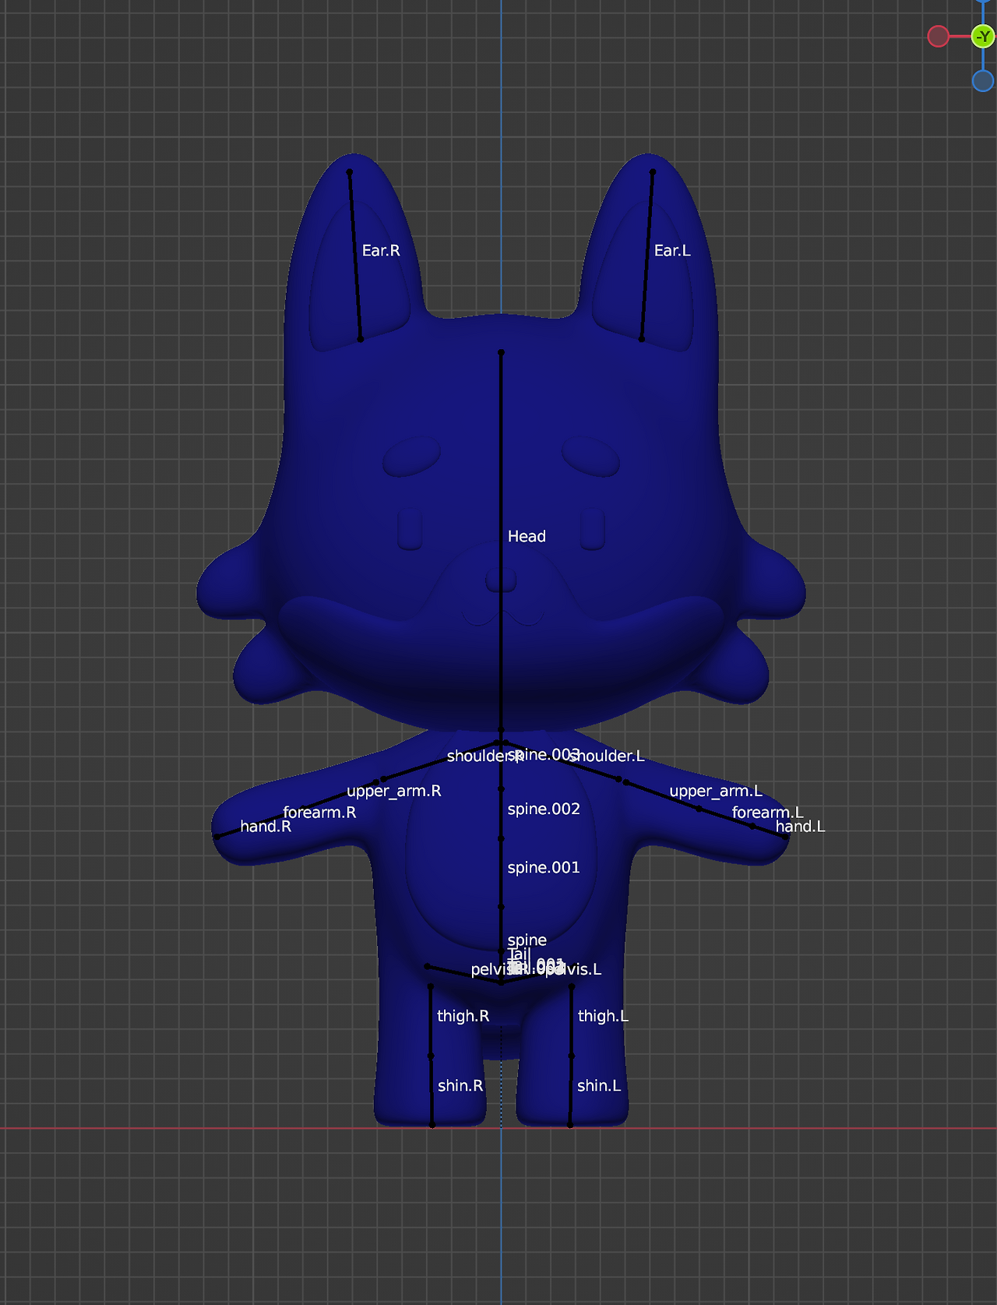997x1305 pixels.
Task: Click the upper_arm.L bone label
Action: (716, 792)
